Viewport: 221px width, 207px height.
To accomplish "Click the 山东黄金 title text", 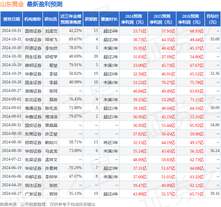I will click(12, 4).
